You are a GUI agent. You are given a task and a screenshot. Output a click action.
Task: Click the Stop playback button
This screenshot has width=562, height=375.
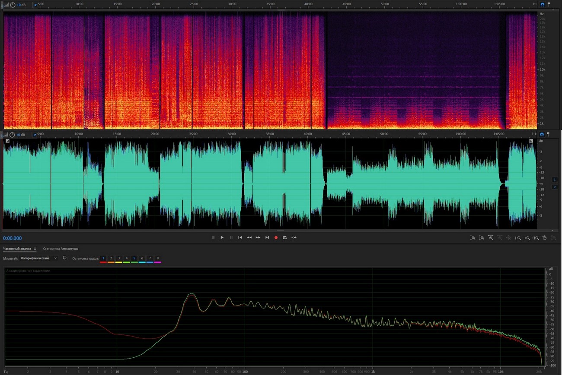pyautogui.click(x=213, y=237)
